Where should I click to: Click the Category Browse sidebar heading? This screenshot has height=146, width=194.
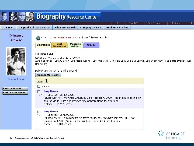(16, 38)
